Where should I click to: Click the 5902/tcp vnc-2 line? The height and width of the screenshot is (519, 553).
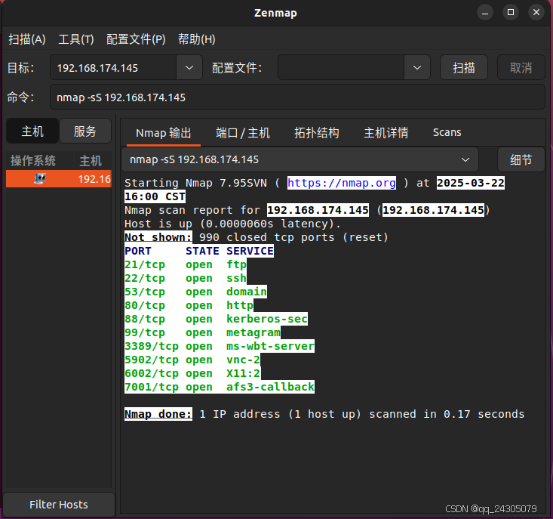[x=192, y=360]
